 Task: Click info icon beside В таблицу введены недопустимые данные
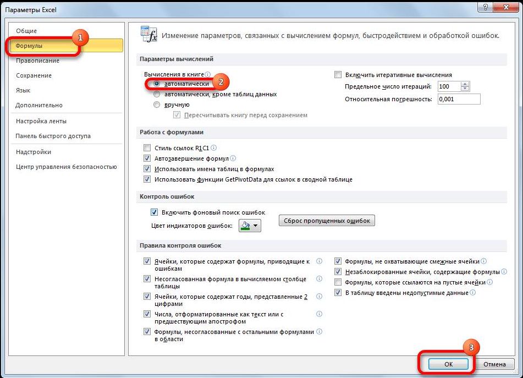pos(472,293)
